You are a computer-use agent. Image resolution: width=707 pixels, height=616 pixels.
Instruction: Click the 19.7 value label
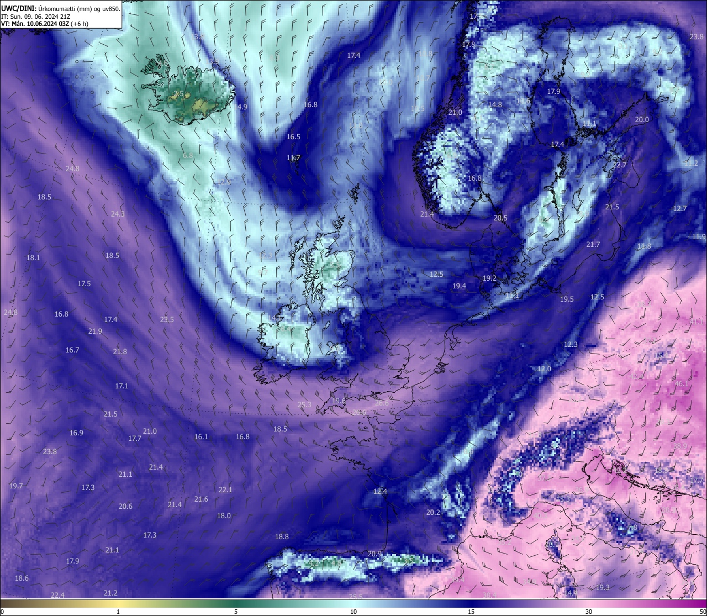[16, 486]
